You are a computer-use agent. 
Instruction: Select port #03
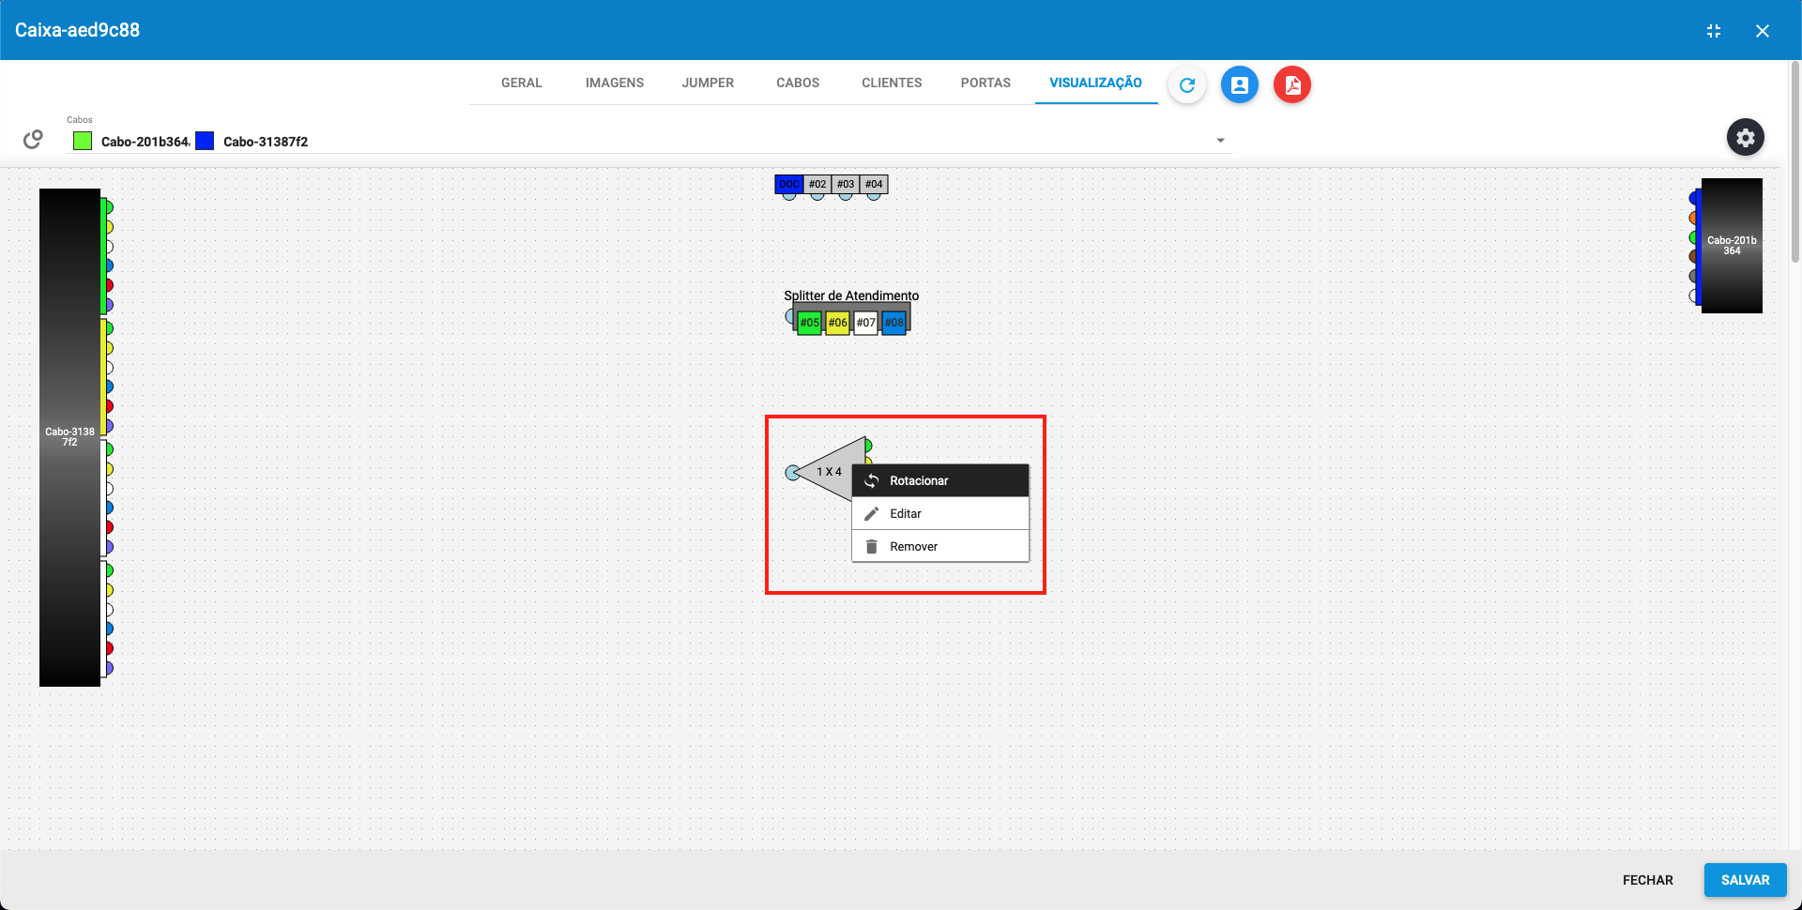846,184
